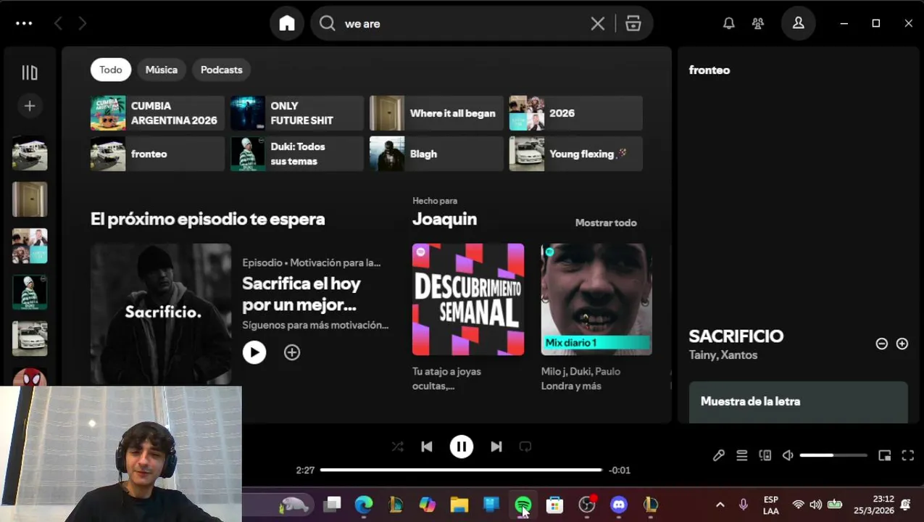The height and width of the screenshot is (522, 924).
Task: Skip to next track
Action: tap(496, 447)
